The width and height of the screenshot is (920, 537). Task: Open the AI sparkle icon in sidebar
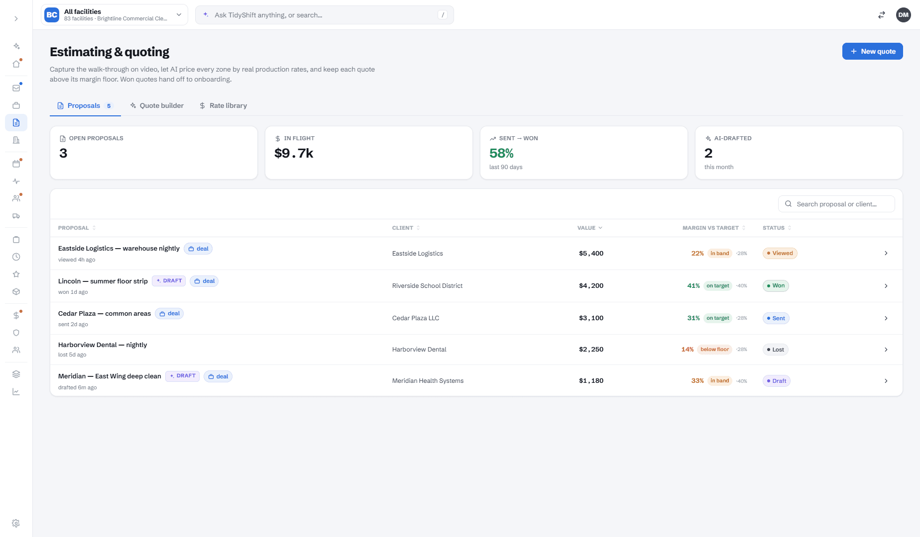point(16,46)
